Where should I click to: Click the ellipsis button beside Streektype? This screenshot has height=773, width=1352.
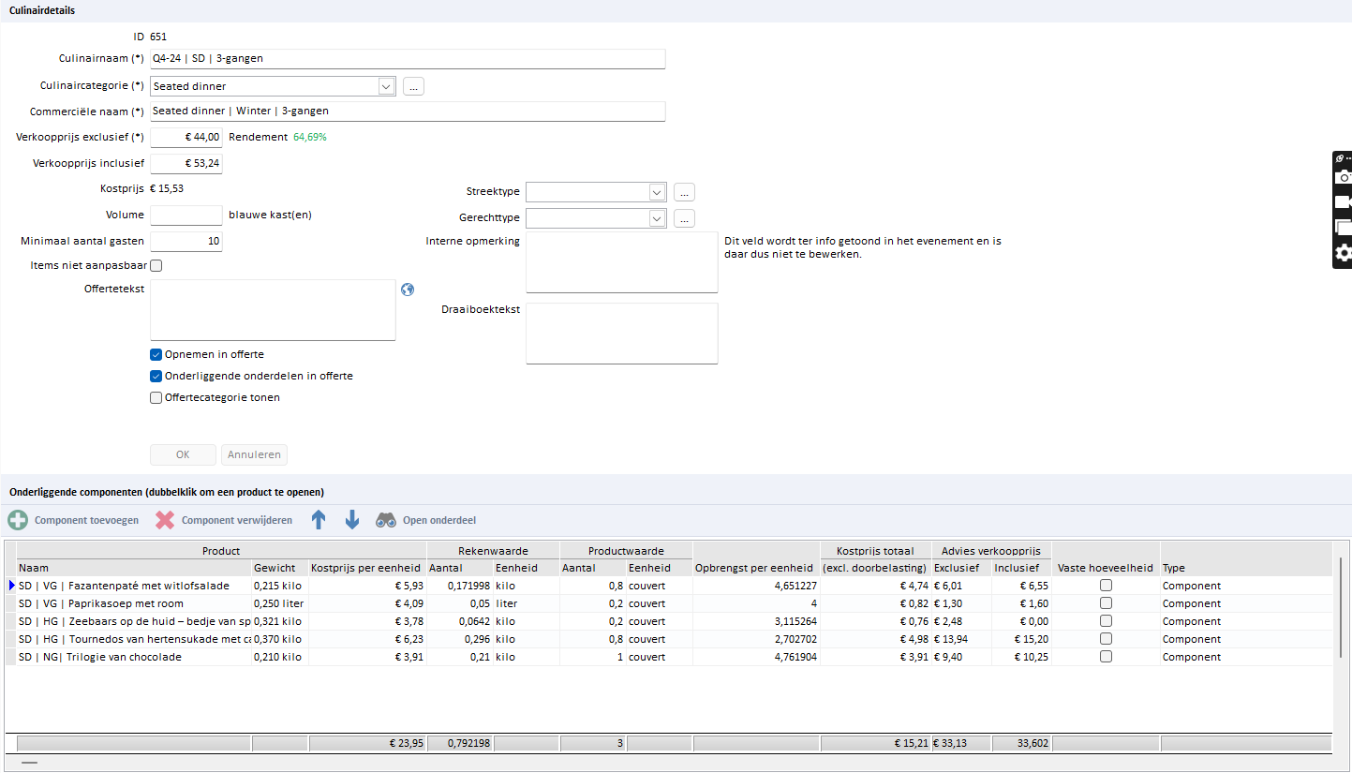tap(684, 192)
